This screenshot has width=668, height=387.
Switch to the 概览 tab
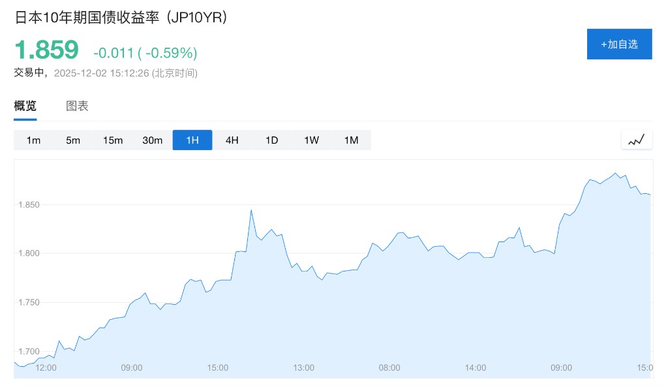point(25,106)
